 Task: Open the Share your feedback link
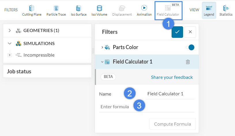click(172, 77)
